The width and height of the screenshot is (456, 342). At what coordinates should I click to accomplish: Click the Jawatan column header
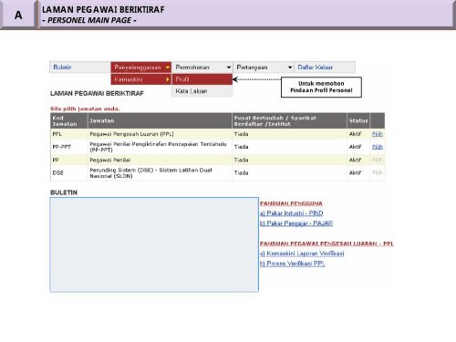click(102, 120)
